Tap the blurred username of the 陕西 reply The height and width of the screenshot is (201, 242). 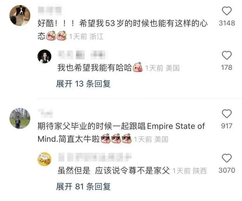(x=95, y=157)
